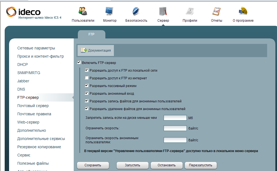Enable FTP access из интернет checkbox
Screen dimensions: 277x171
click(x=87, y=78)
